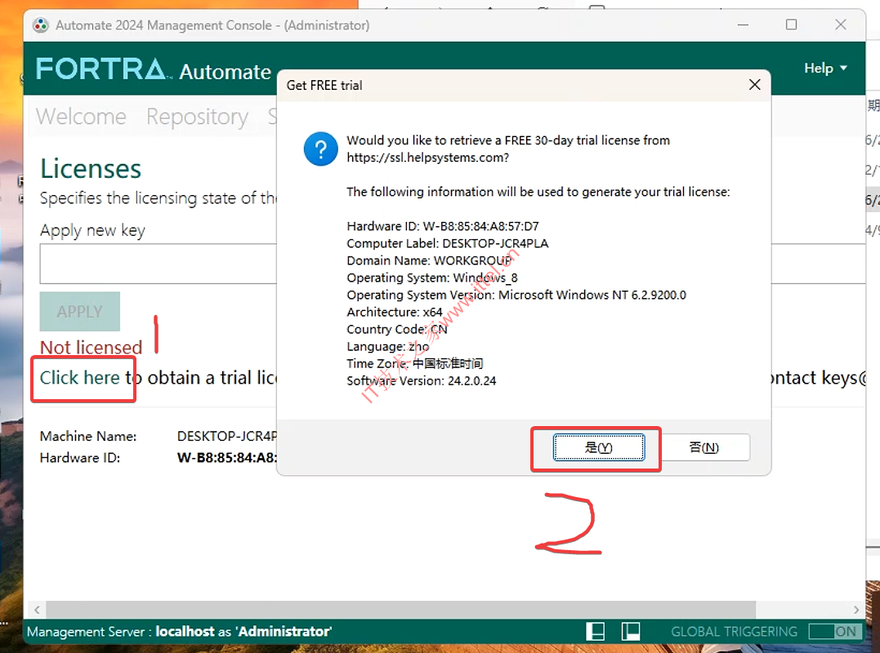Viewport: 880px width, 653px height.
Task: Click the 'Architecture: x64' line
Action: click(x=395, y=312)
